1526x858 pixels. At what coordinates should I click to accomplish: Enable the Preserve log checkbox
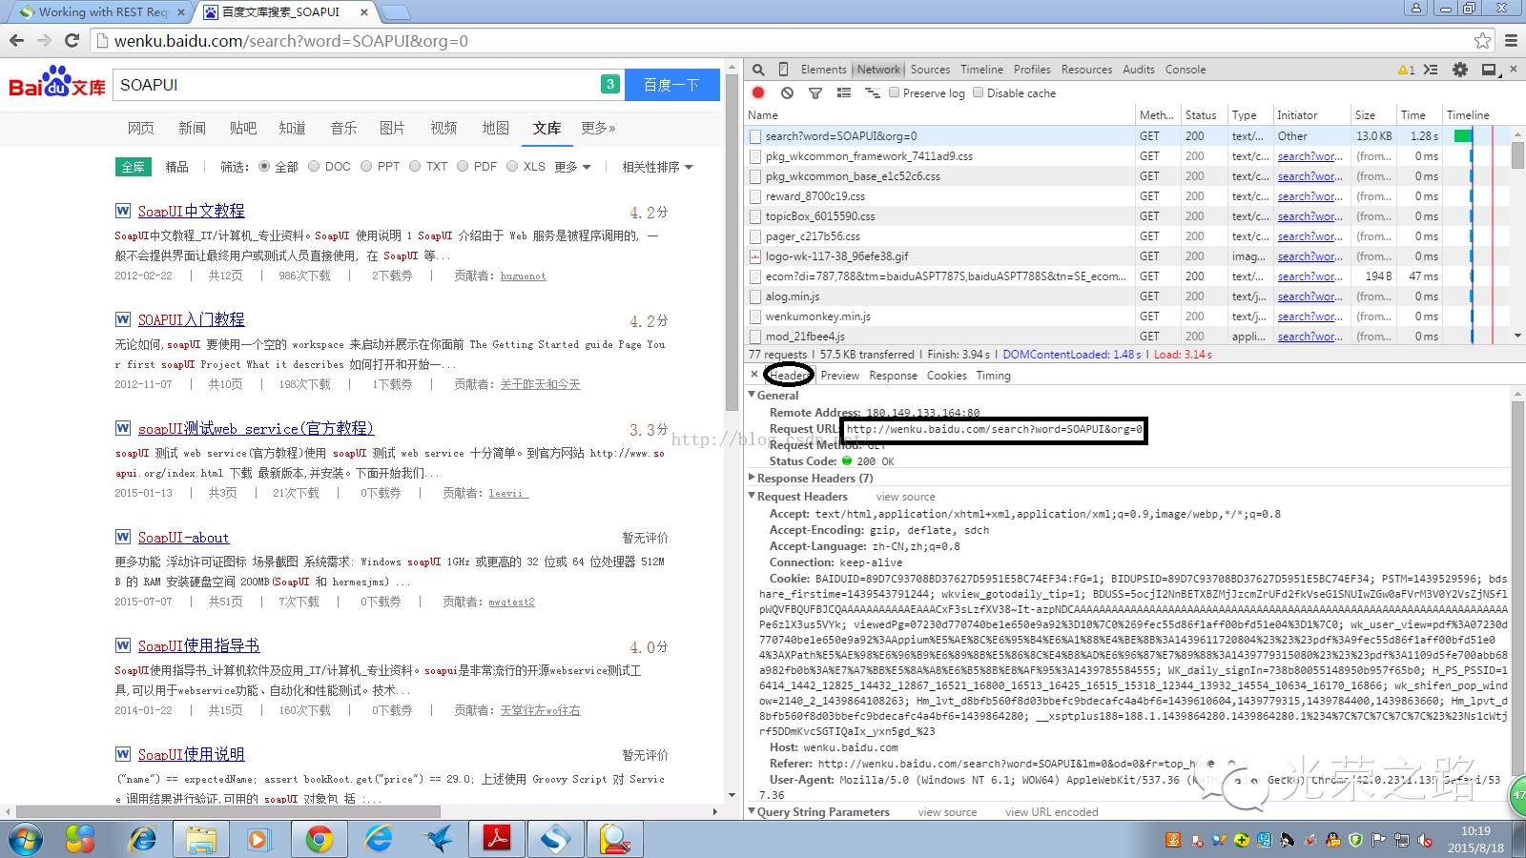pos(895,92)
